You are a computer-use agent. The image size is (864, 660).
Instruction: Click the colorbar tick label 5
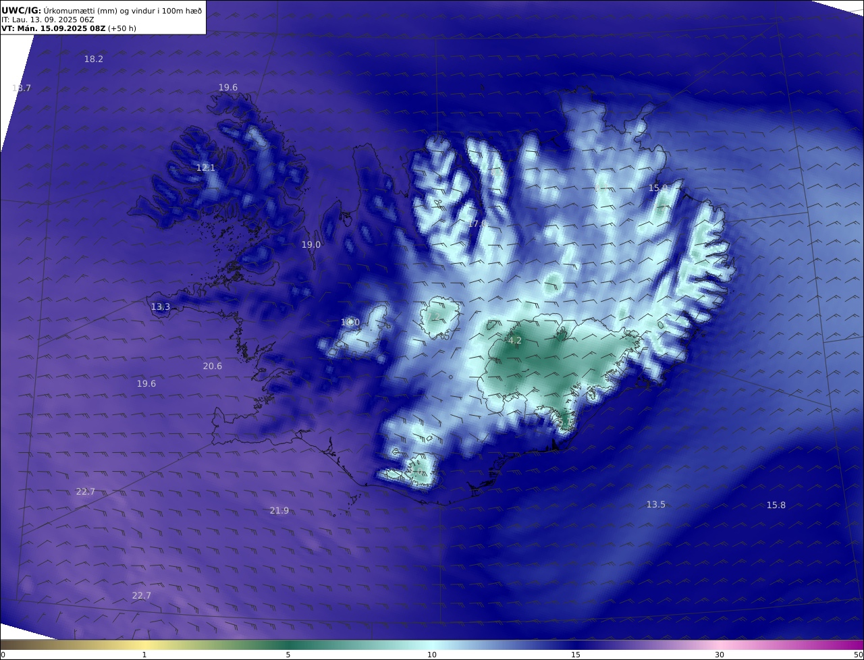coord(288,655)
